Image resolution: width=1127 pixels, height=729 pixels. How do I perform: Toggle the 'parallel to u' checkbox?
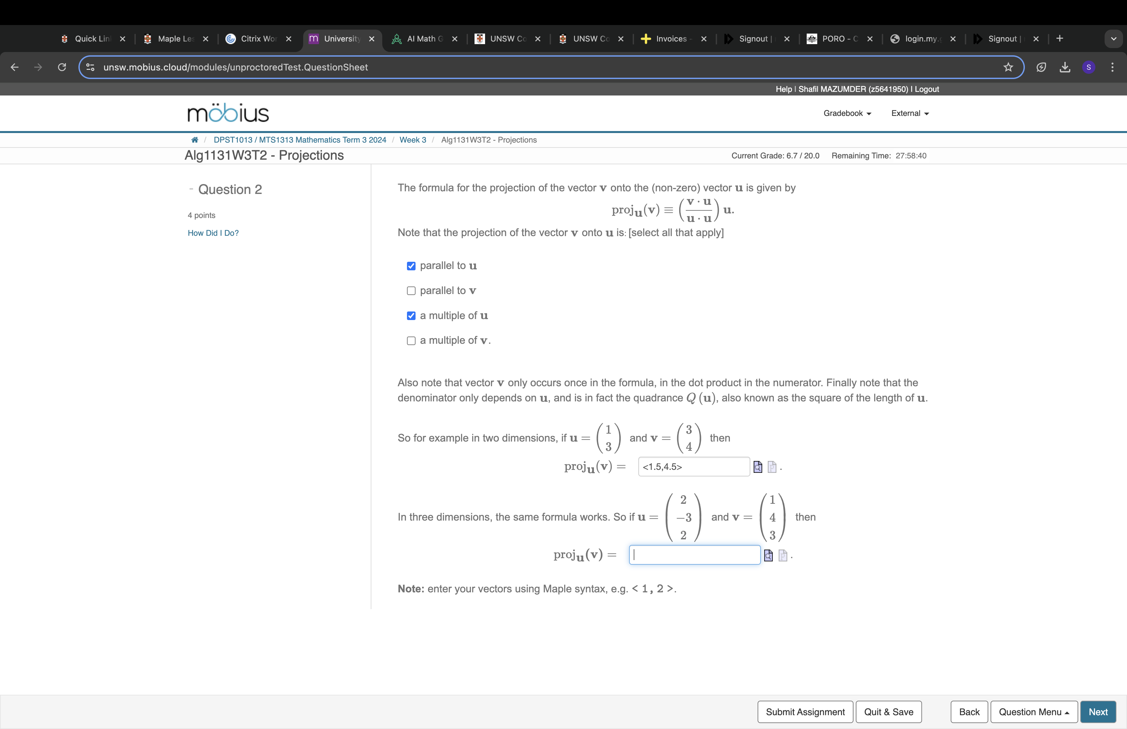(411, 266)
